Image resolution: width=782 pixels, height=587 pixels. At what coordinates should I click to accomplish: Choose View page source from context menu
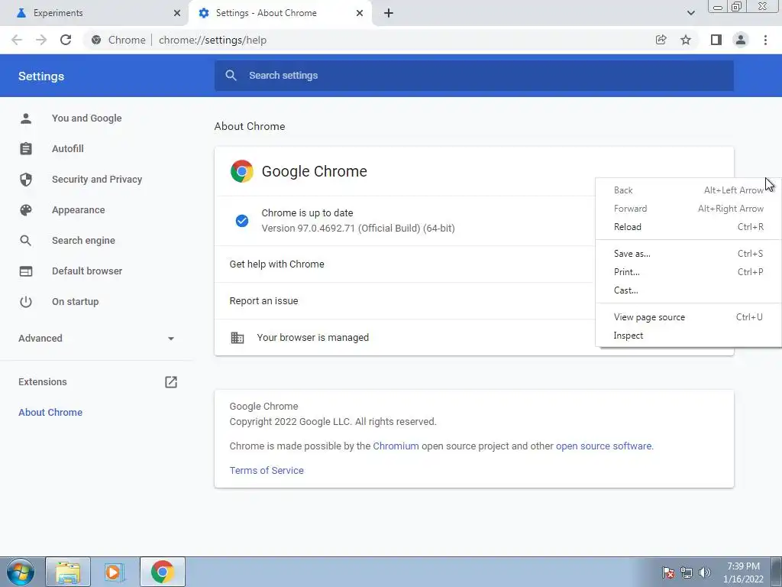(x=688, y=317)
